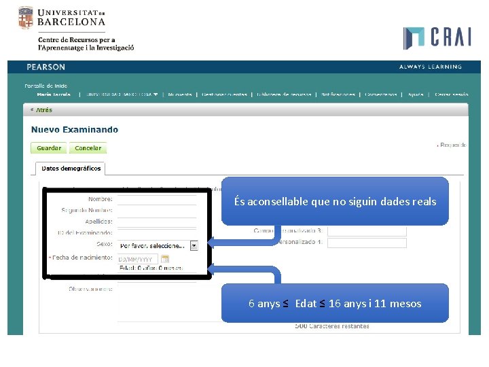The height and width of the screenshot is (367, 489).
Task: Click the CRAI logo
Action: pyautogui.click(x=437, y=38)
